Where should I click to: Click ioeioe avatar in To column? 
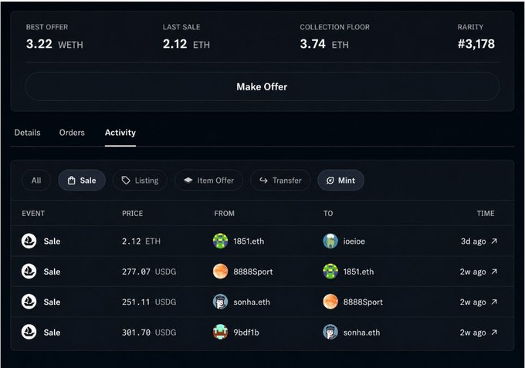click(330, 241)
